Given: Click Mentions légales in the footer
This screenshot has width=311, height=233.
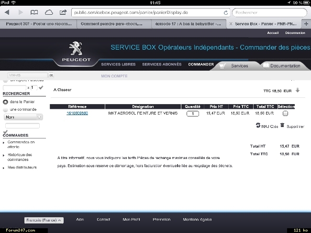Looking at the screenshot, I should pos(197,220).
